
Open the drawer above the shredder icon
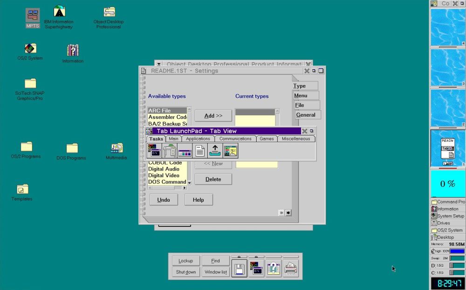click(291, 257)
